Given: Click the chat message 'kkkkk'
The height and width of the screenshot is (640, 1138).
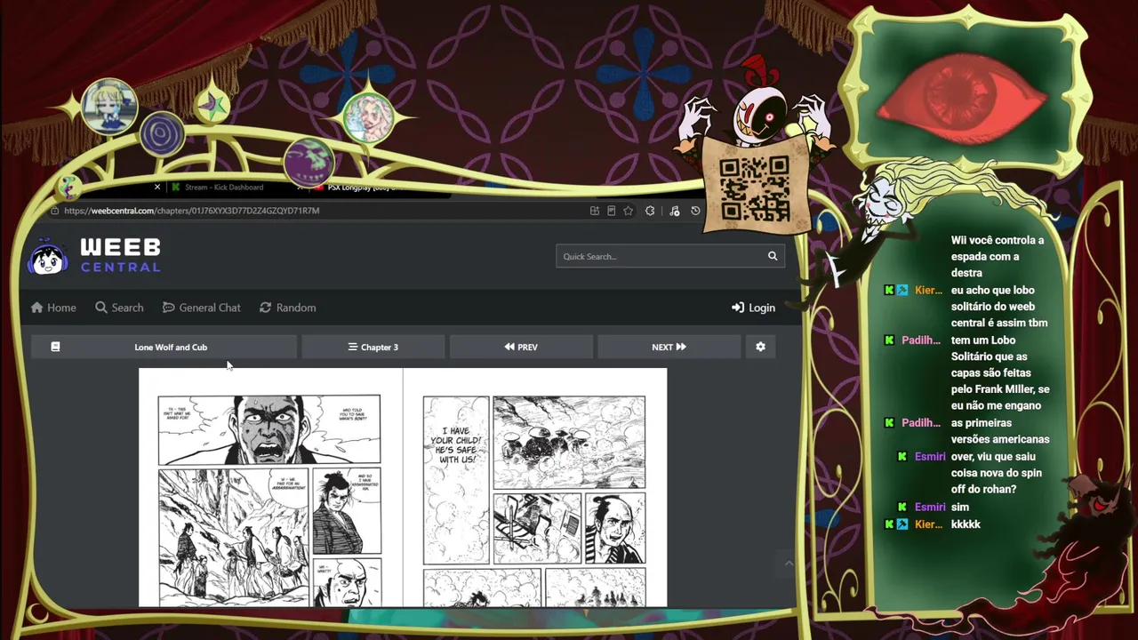Looking at the screenshot, I should tap(966, 524).
